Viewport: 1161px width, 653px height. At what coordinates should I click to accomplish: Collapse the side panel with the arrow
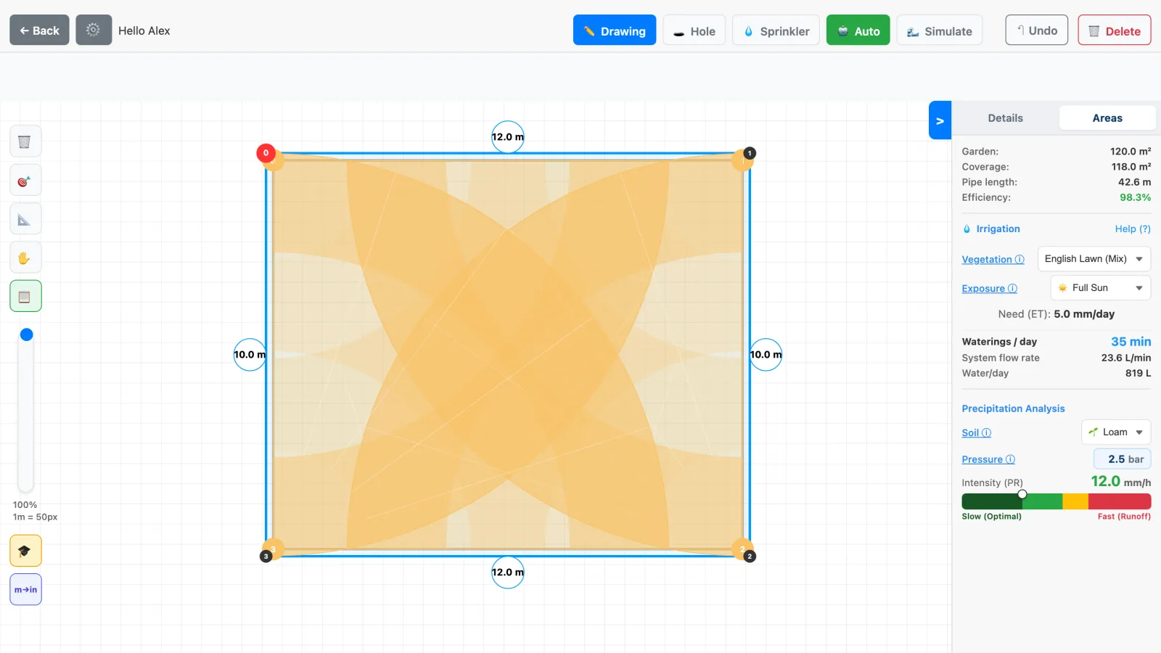(x=940, y=120)
